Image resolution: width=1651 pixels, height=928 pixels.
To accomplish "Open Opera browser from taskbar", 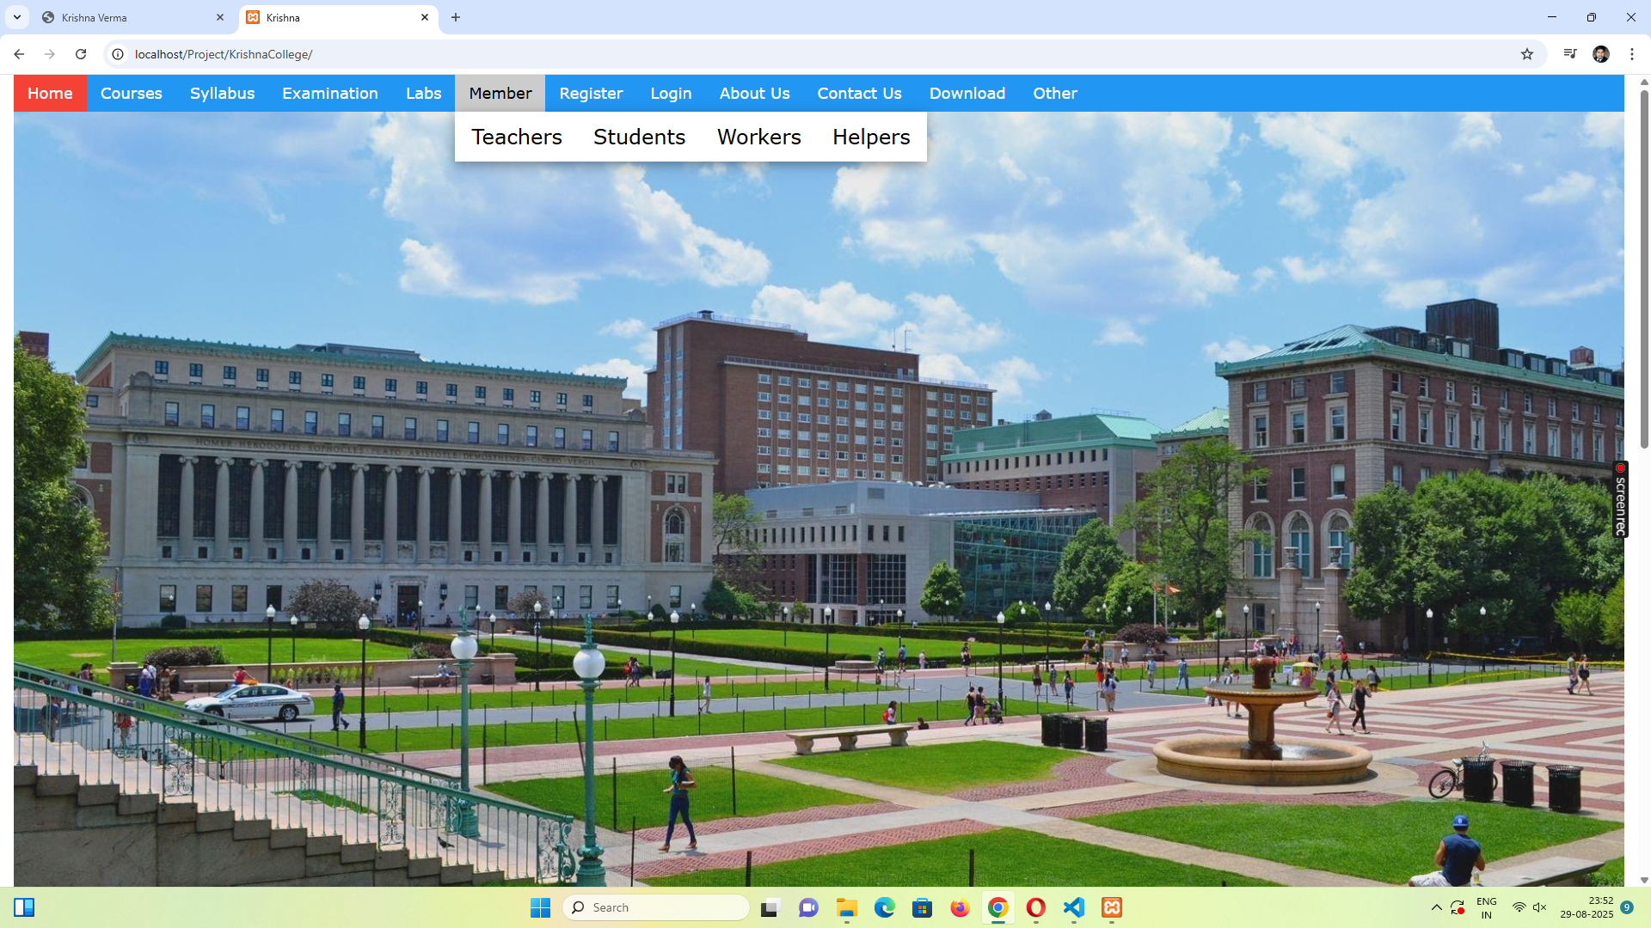I will coord(1036,907).
